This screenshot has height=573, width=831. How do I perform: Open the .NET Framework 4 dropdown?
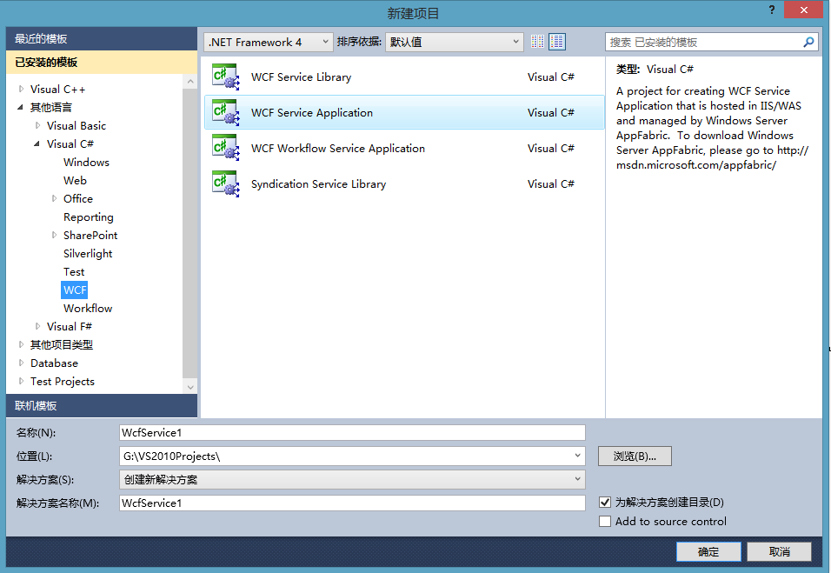pyautogui.click(x=269, y=42)
